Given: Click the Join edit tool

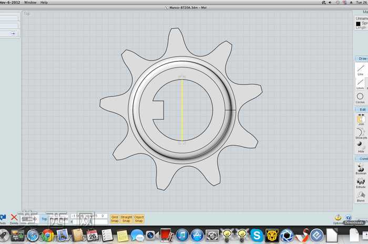Looking at the screenshot, I should [361, 120].
